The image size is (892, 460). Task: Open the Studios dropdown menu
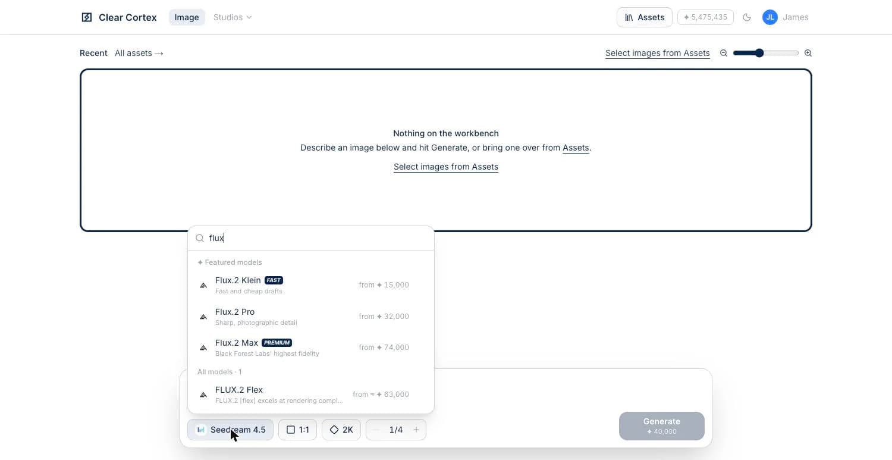tap(233, 17)
